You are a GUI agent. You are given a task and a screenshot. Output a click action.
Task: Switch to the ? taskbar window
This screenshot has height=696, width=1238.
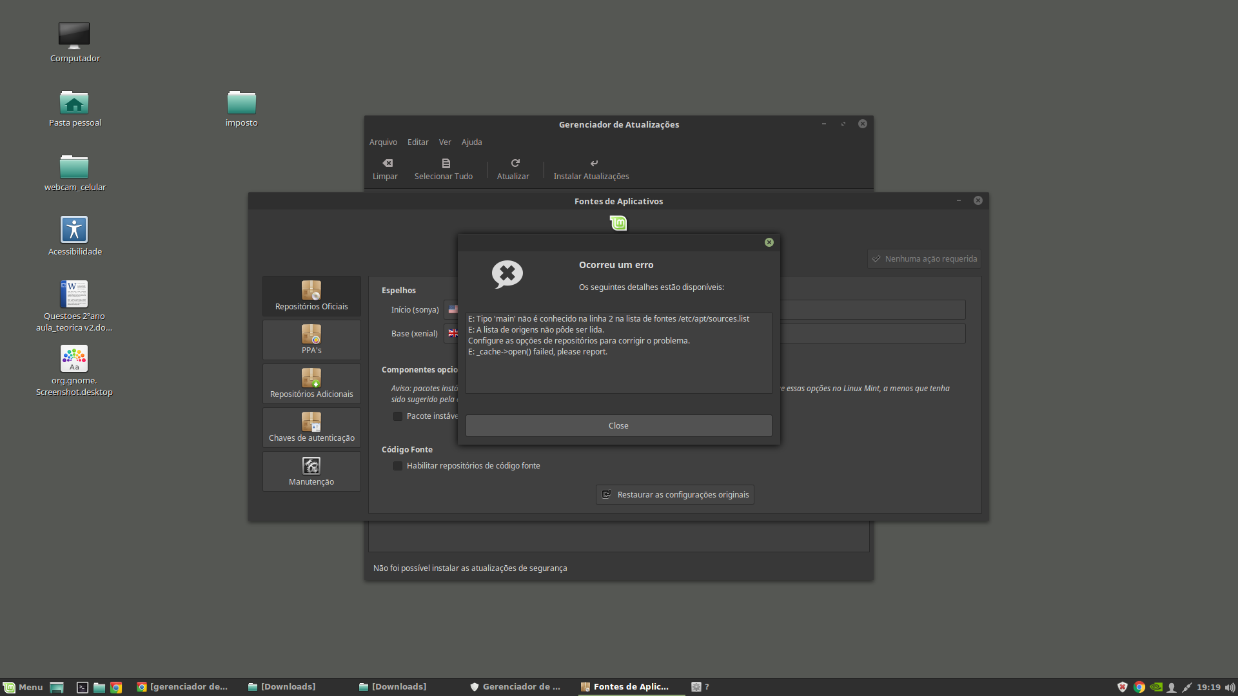click(700, 687)
